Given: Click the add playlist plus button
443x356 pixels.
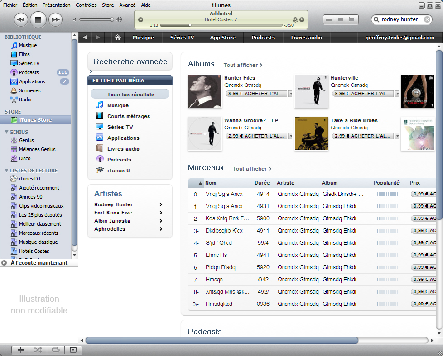Looking at the screenshot, I should (20, 350).
